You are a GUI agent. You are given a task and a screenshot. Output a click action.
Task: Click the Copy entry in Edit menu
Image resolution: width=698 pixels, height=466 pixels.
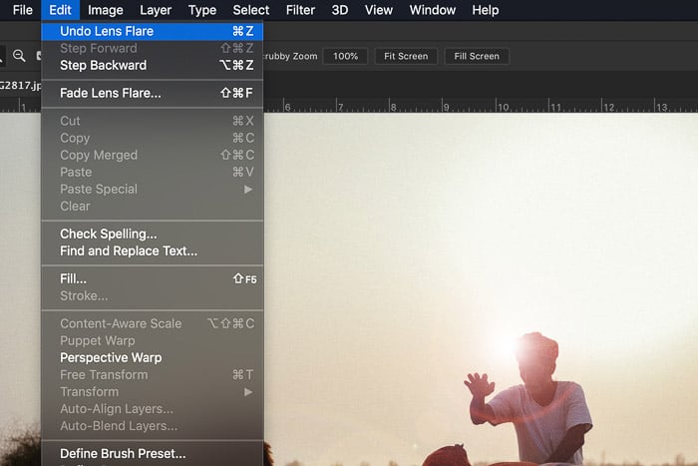click(x=152, y=138)
